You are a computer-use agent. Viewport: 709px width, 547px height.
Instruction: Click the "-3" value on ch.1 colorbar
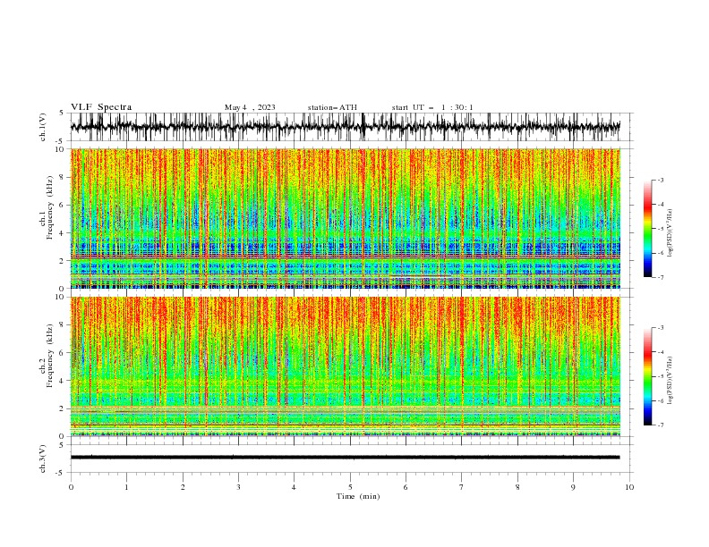point(661,180)
